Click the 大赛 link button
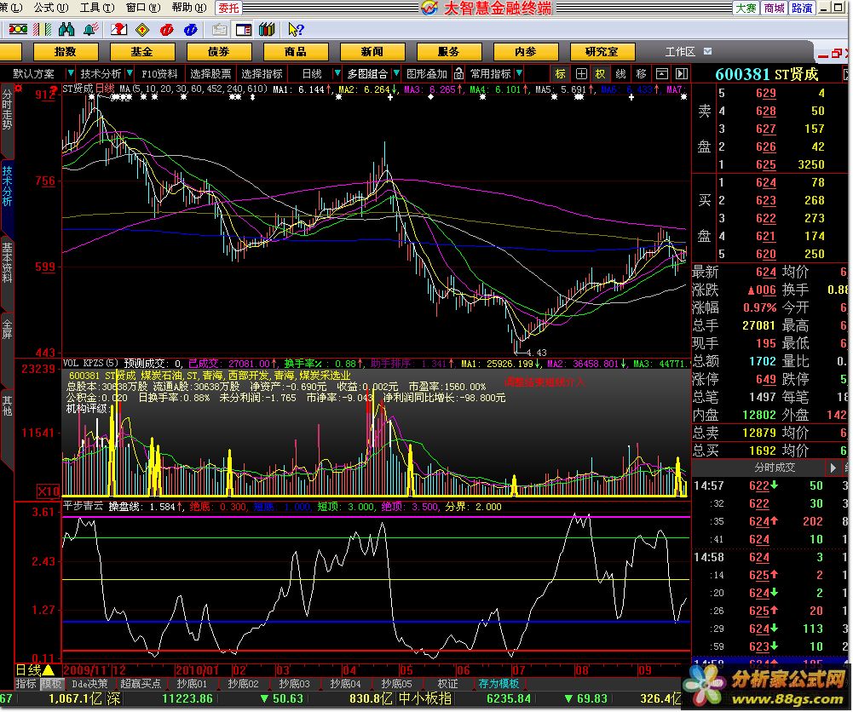 click(x=746, y=8)
